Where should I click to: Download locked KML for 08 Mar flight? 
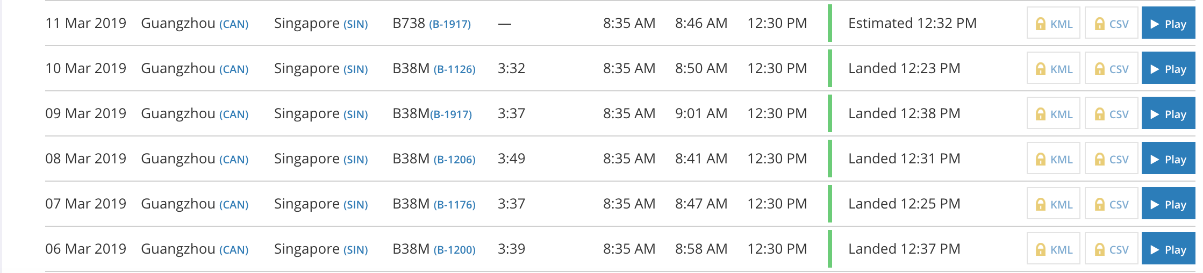[1054, 159]
